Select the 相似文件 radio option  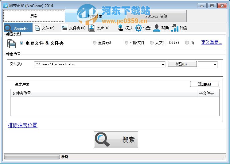127,43
